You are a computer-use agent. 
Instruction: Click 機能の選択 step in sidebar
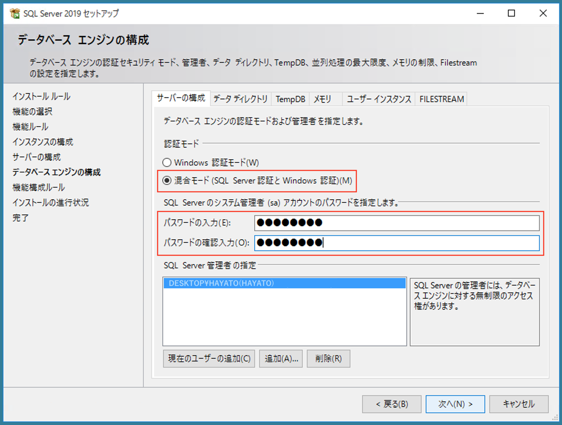32,112
